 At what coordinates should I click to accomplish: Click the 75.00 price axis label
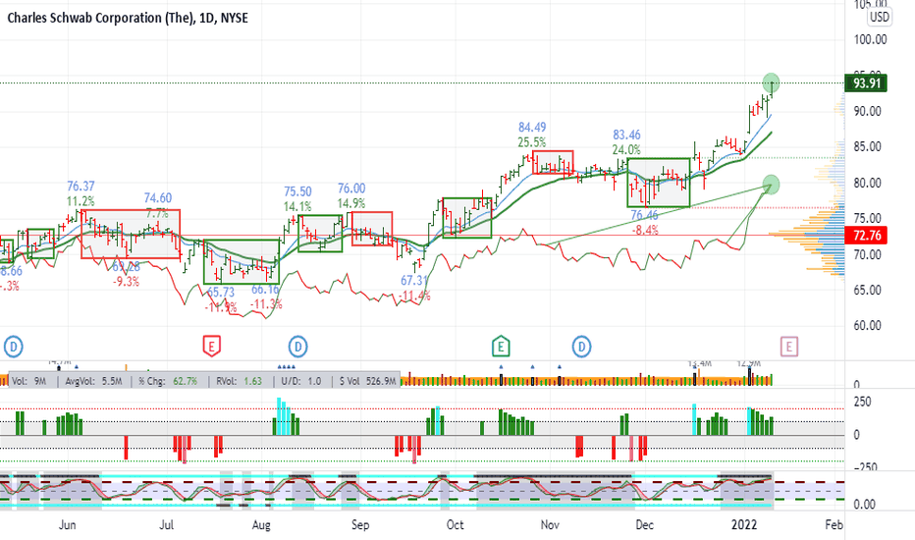pos(867,218)
